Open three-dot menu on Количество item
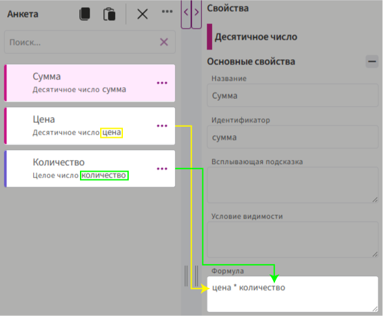This screenshot has width=383, height=316. click(162, 169)
